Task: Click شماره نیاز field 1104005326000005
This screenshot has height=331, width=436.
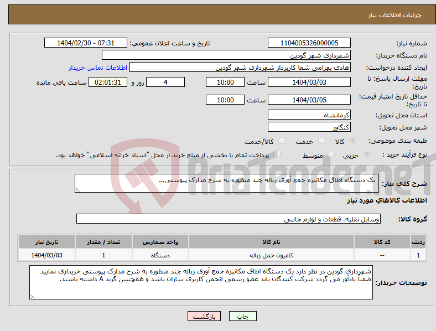Action: coord(309,43)
